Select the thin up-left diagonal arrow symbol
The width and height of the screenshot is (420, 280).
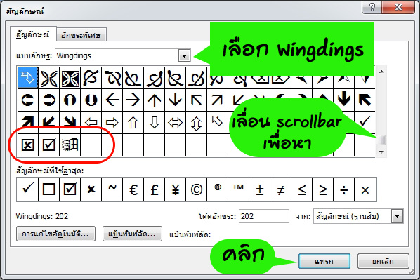coord(197,100)
